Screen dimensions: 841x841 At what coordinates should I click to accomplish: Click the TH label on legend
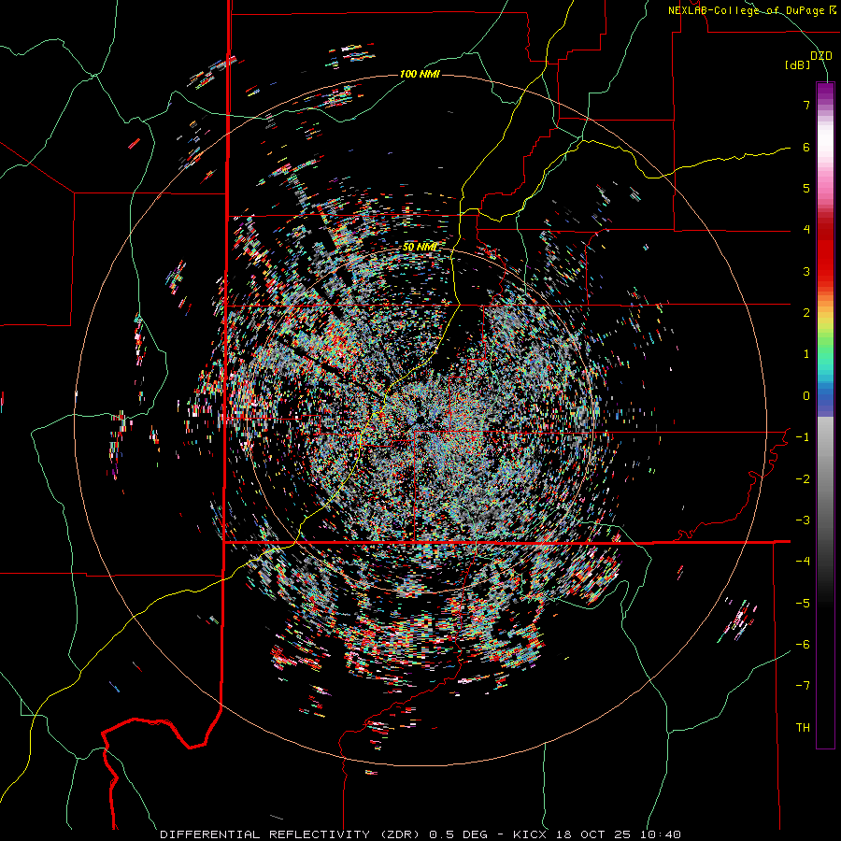pos(803,728)
